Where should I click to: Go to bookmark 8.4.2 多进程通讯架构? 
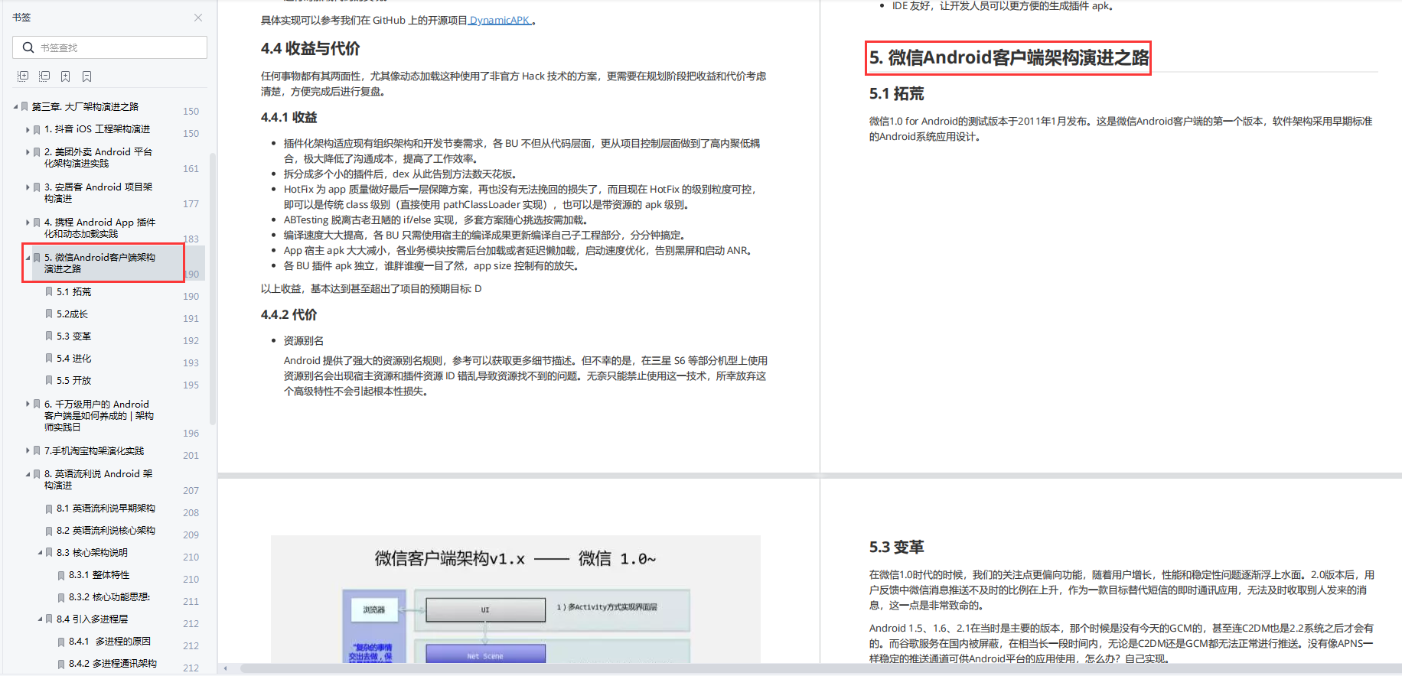[x=112, y=664]
